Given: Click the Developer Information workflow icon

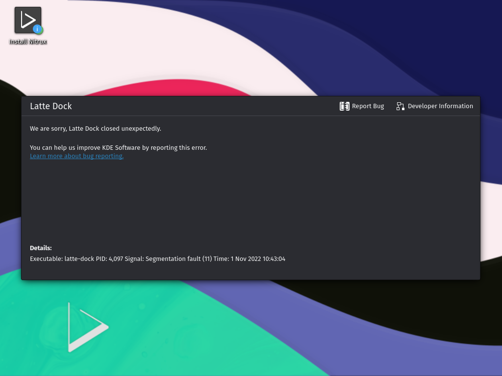Looking at the screenshot, I should click(x=400, y=106).
